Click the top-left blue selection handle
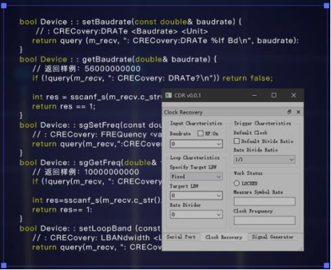The width and height of the screenshot is (331, 270). click(4, 5)
